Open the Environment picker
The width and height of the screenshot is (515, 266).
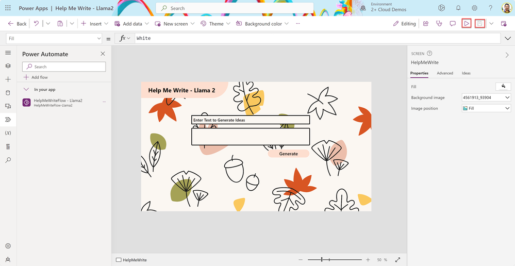(384, 8)
